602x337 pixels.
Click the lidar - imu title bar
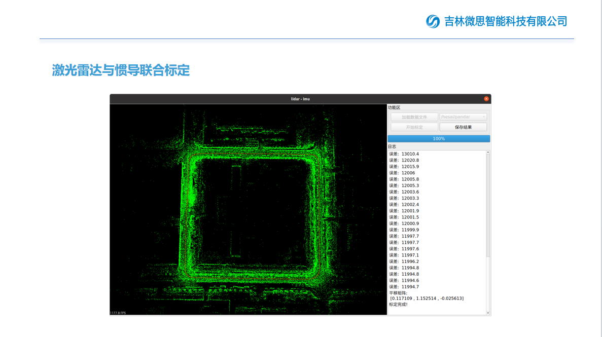(300, 99)
